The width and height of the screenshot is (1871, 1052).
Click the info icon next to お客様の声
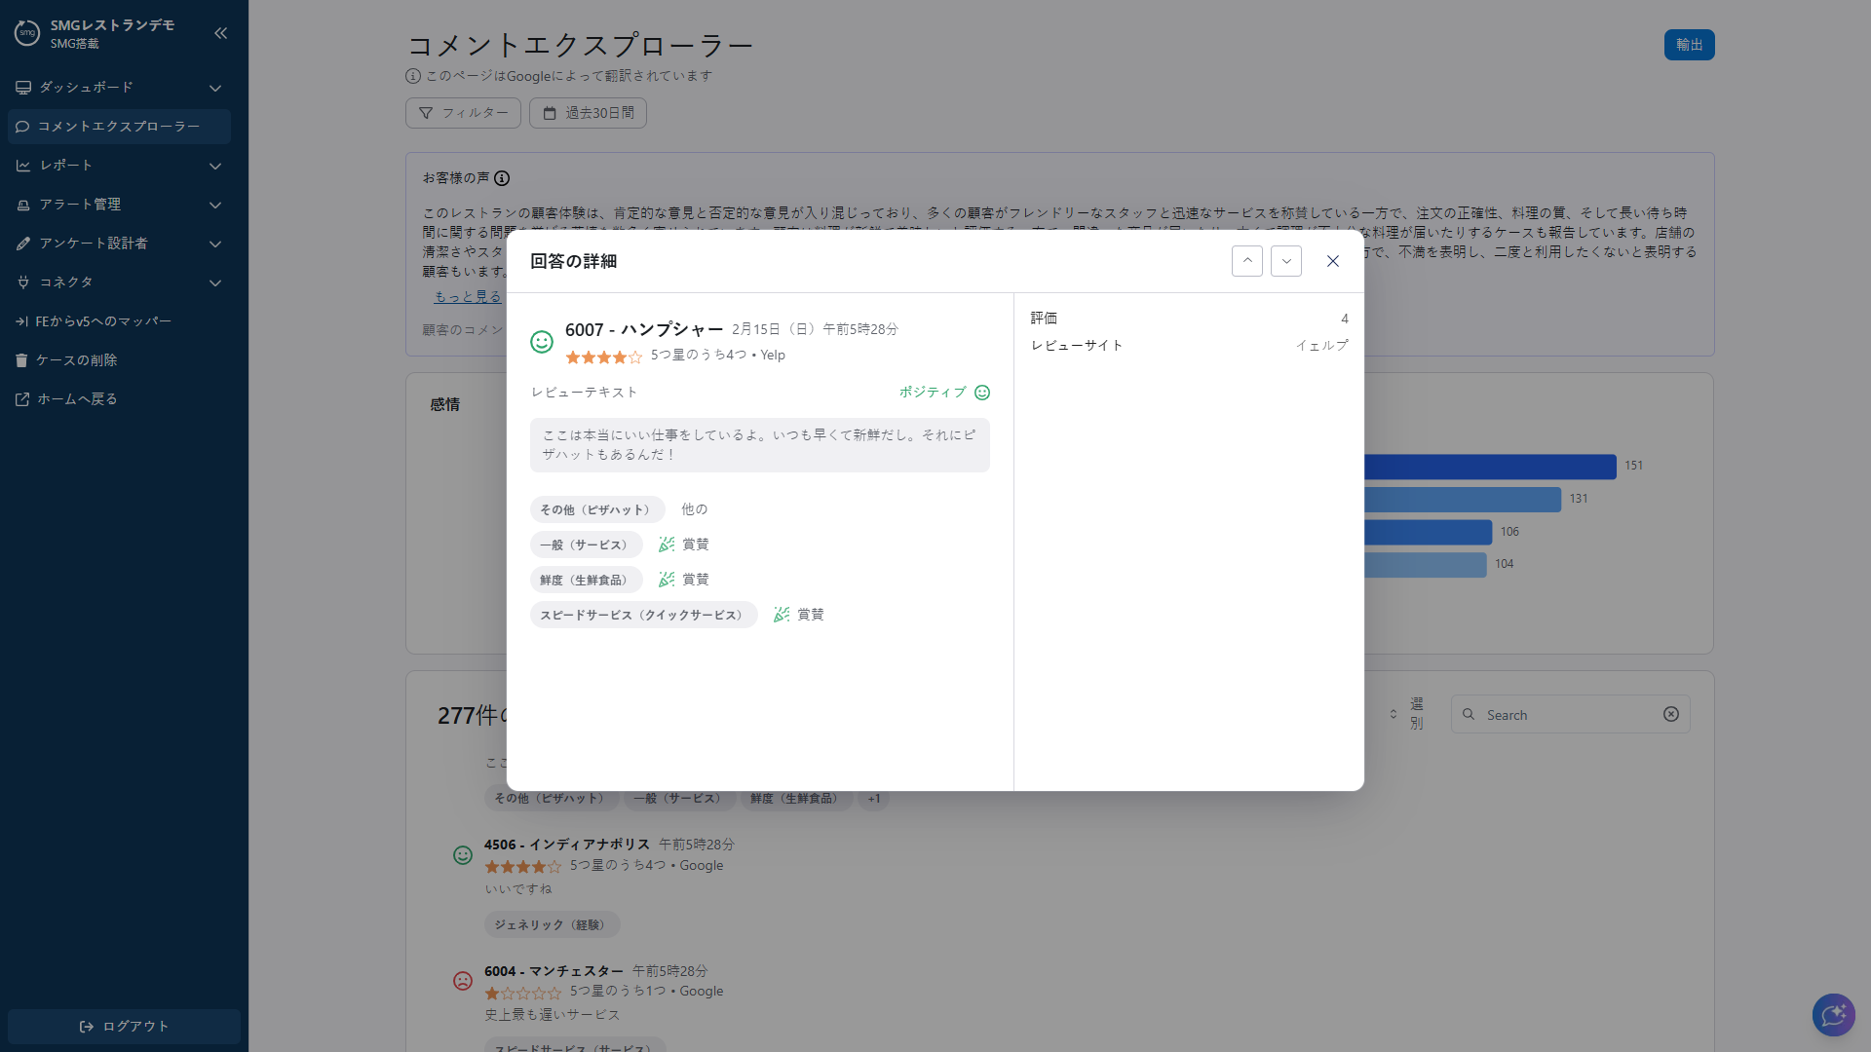tap(502, 178)
